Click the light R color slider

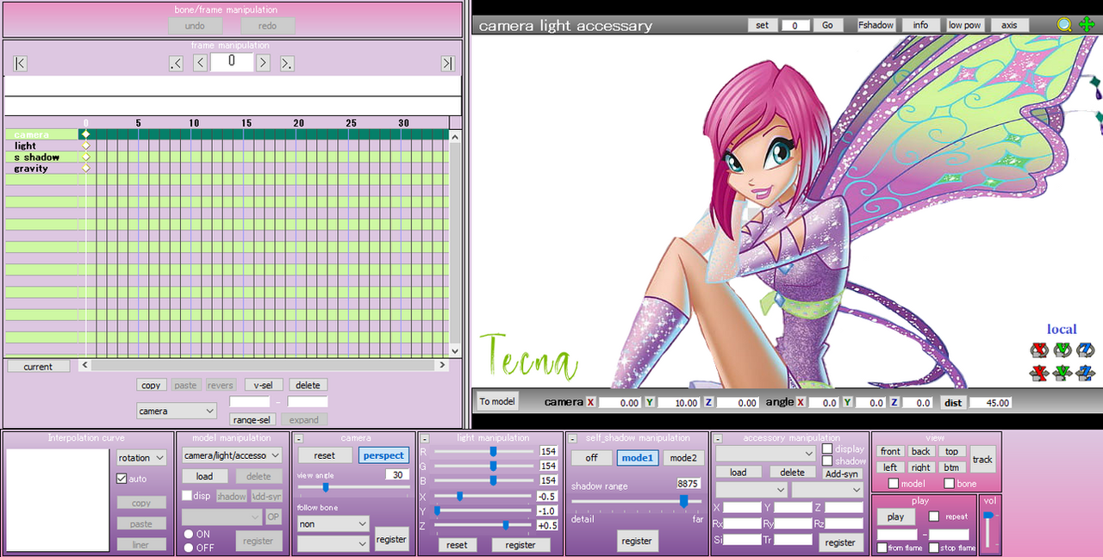click(x=483, y=451)
